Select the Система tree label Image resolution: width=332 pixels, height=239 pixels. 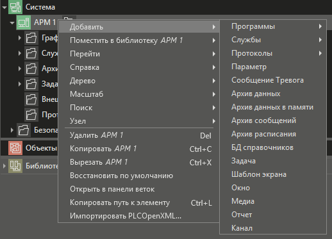40,7
